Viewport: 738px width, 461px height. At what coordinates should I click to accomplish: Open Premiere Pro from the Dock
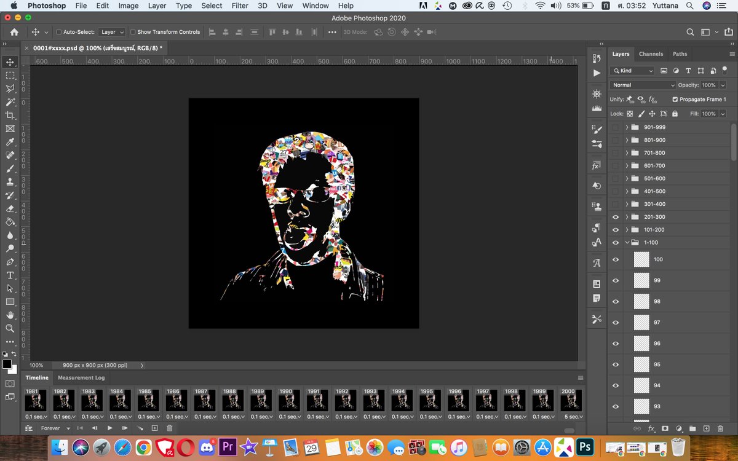pos(228,447)
